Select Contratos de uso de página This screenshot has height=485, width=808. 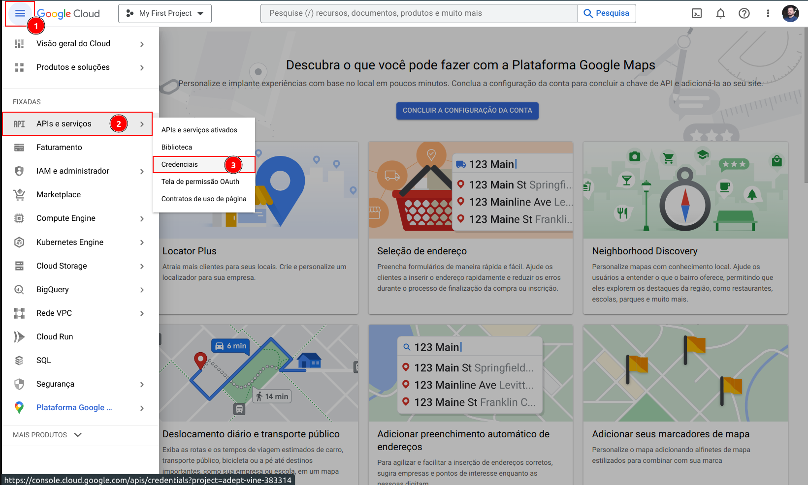pos(204,199)
